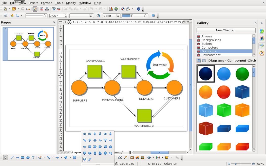This screenshot has height=166, width=266.
Task: Open the symbol shapes smiley dropdown arrow
Action: (79, 158)
